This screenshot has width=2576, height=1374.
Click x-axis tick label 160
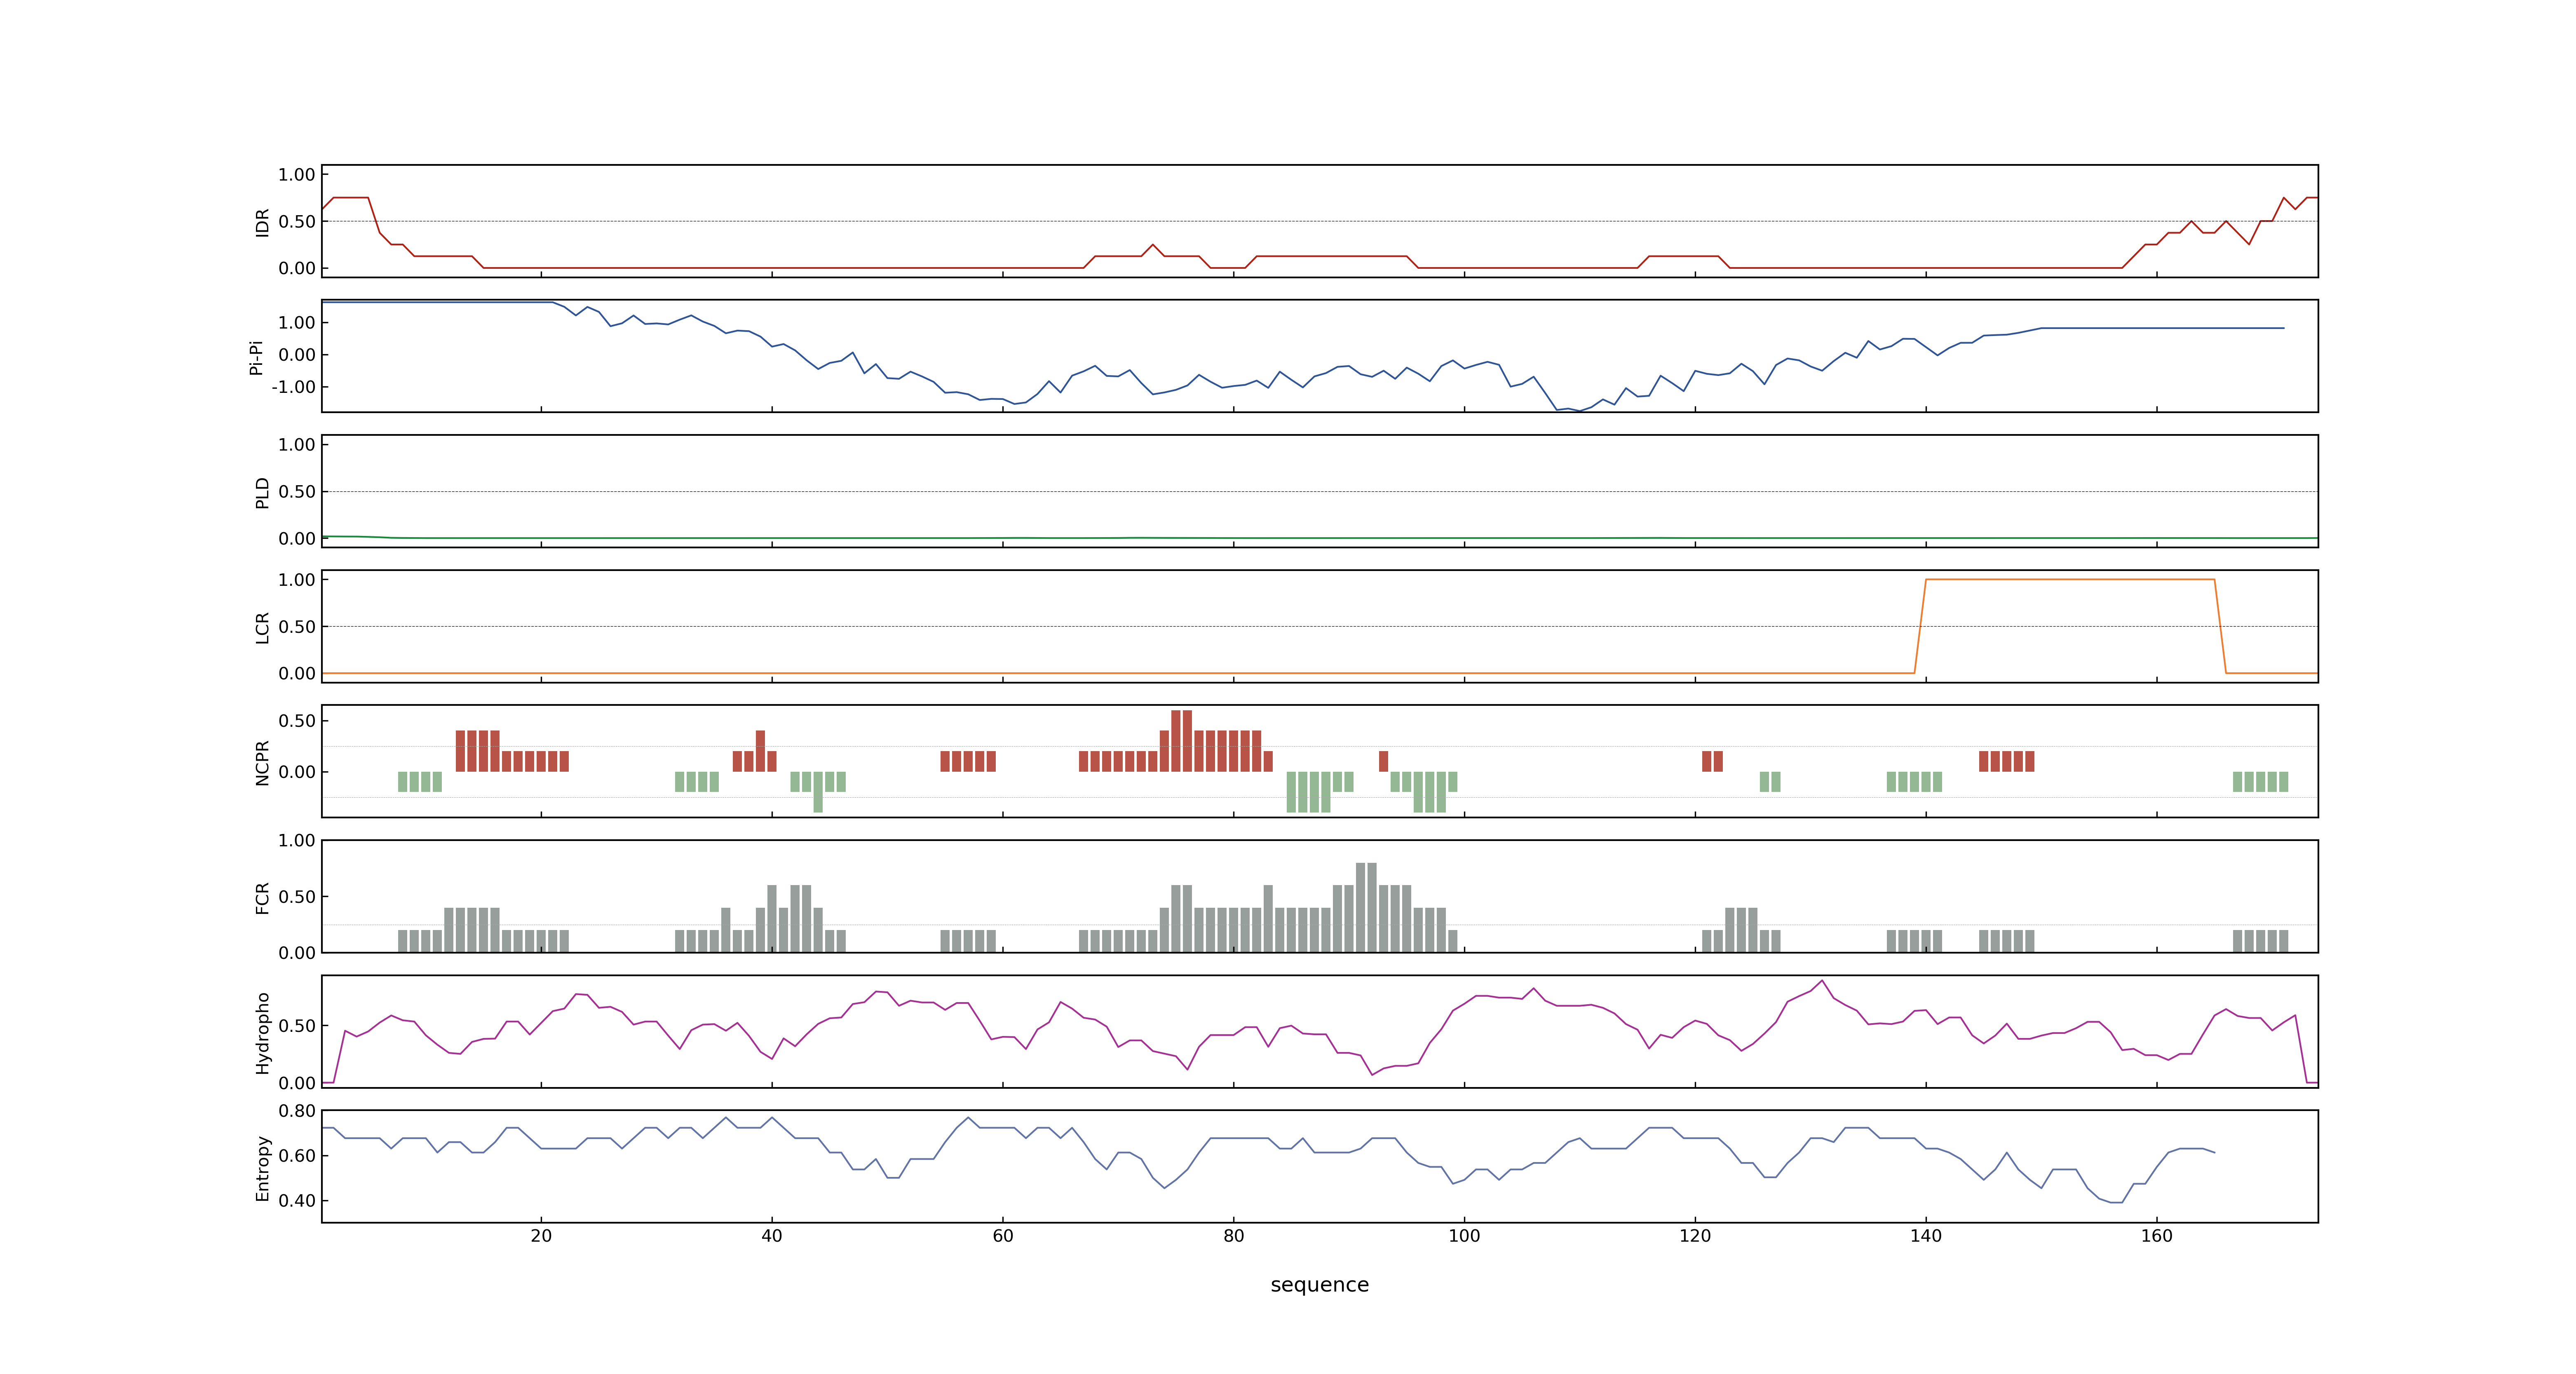(2157, 1235)
